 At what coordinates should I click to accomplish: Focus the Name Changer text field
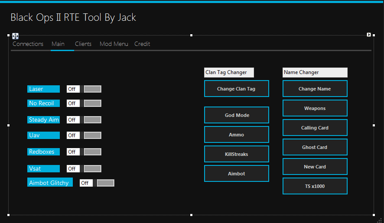pos(315,72)
